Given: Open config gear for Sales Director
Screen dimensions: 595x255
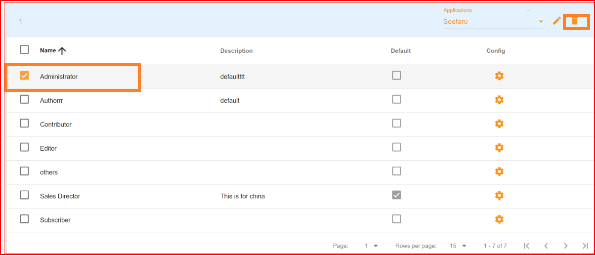Looking at the screenshot, I should (x=499, y=195).
